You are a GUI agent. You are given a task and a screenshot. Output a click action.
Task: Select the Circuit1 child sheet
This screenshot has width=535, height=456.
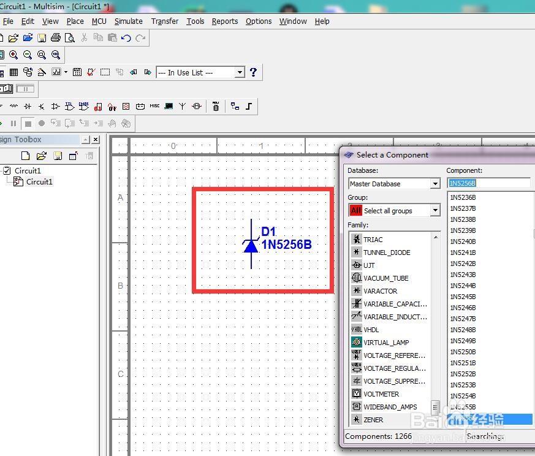click(39, 181)
